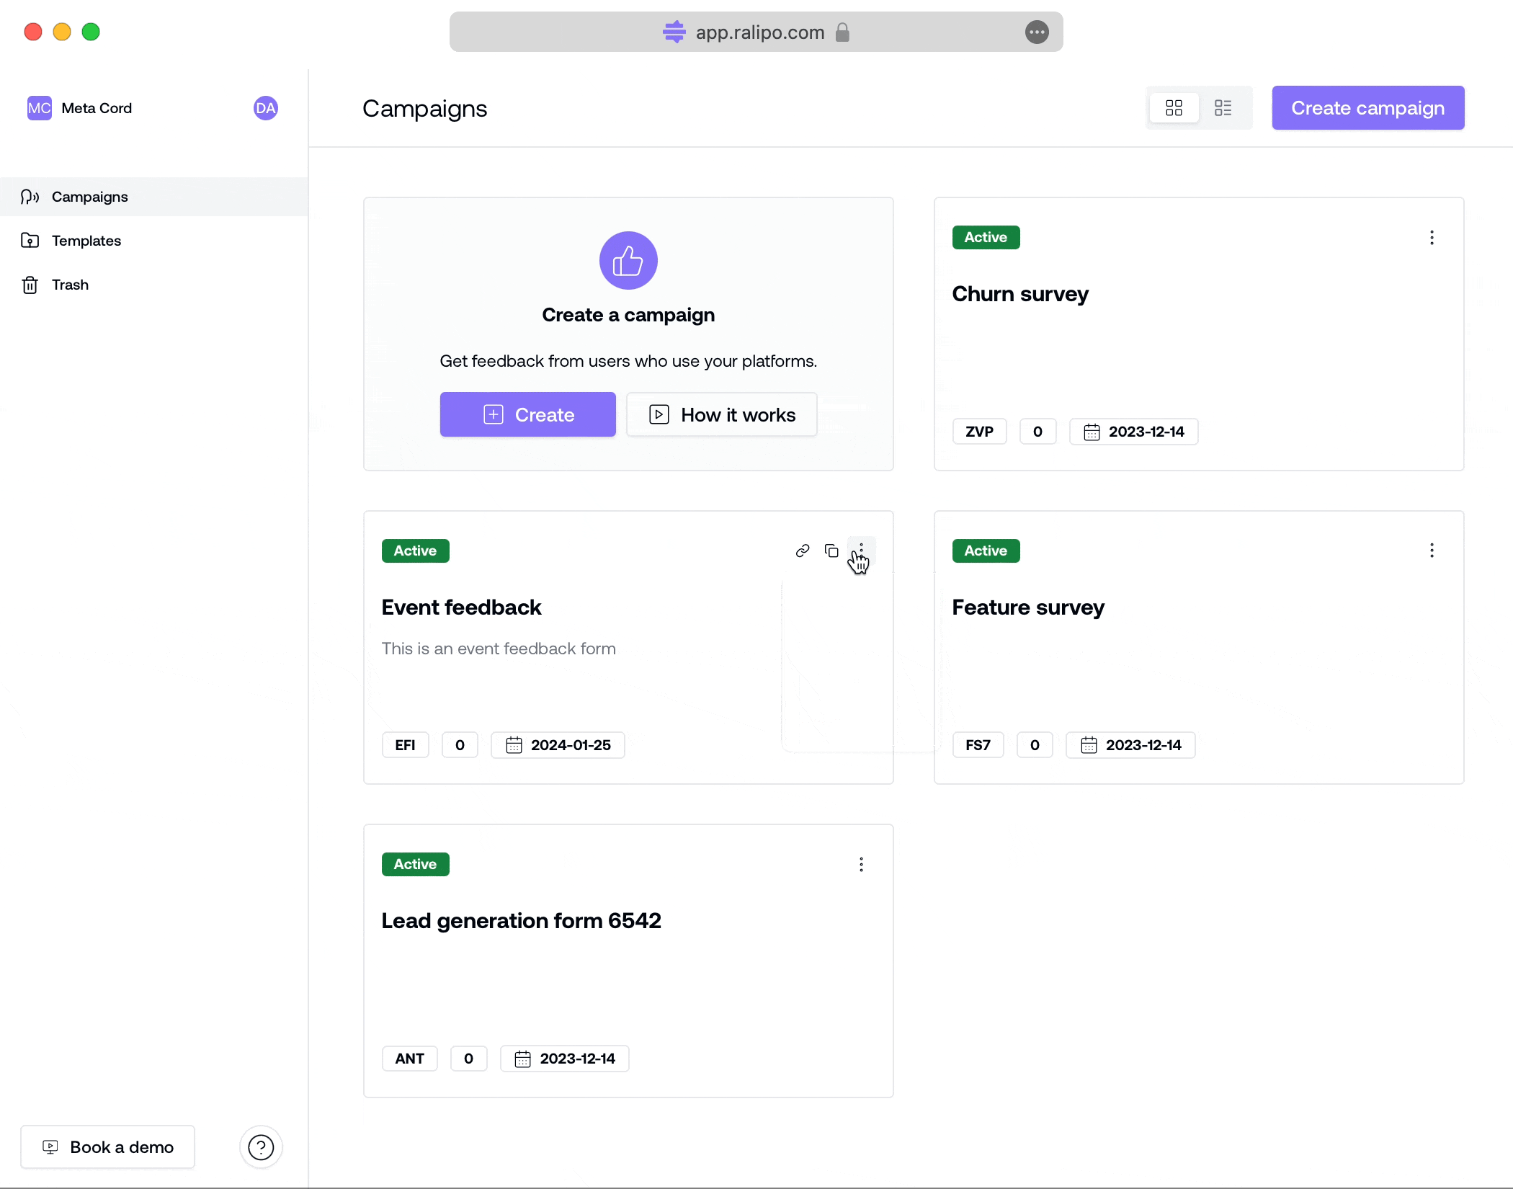Click the Book a demo button
The width and height of the screenshot is (1513, 1189).
[108, 1146]
